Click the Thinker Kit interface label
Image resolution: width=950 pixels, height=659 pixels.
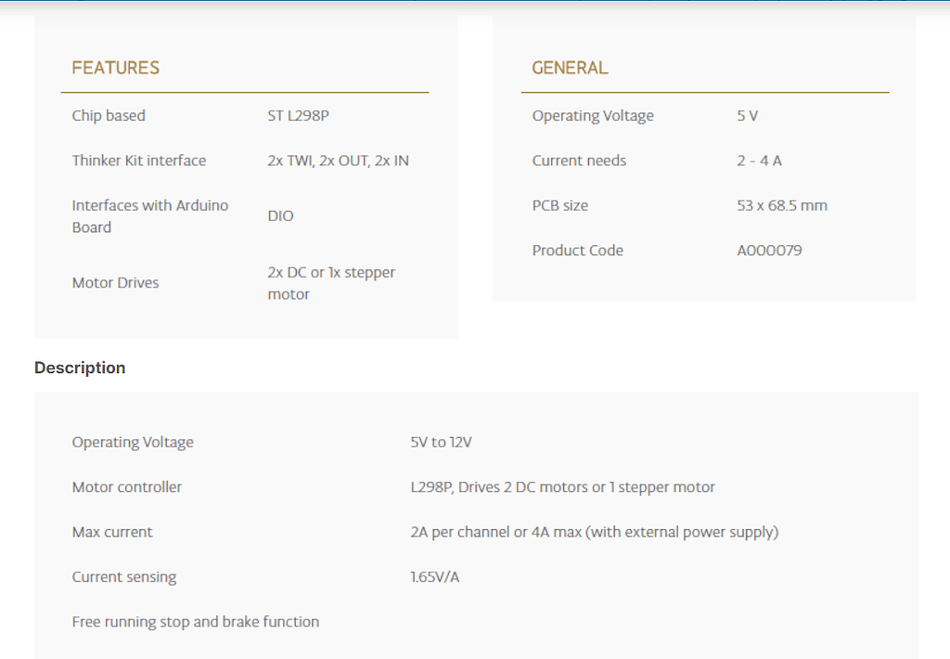coord(139,161)
